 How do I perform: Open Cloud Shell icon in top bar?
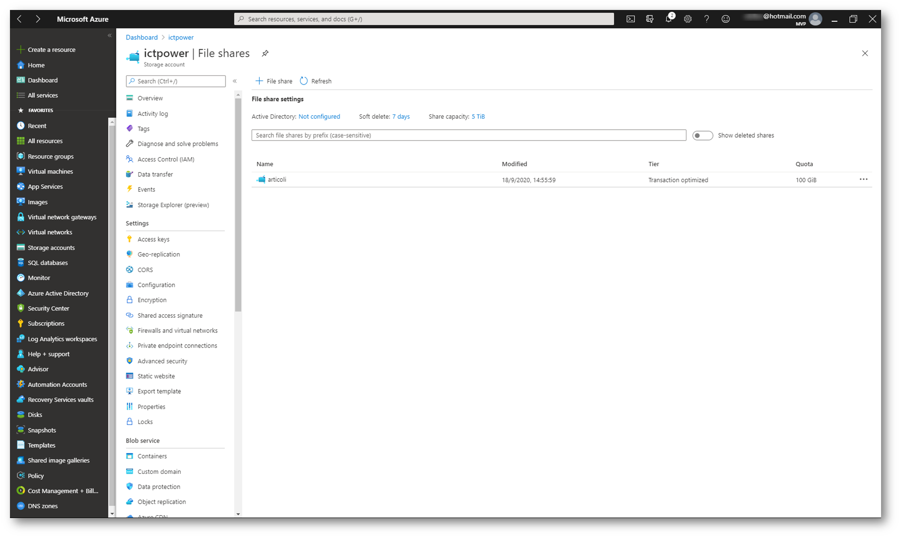coord(630,19)
